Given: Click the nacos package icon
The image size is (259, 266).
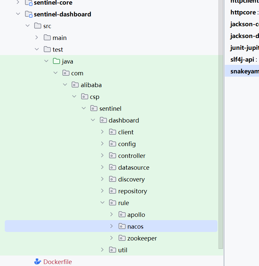Looking at the screenshot, I should tap(122, 226).
